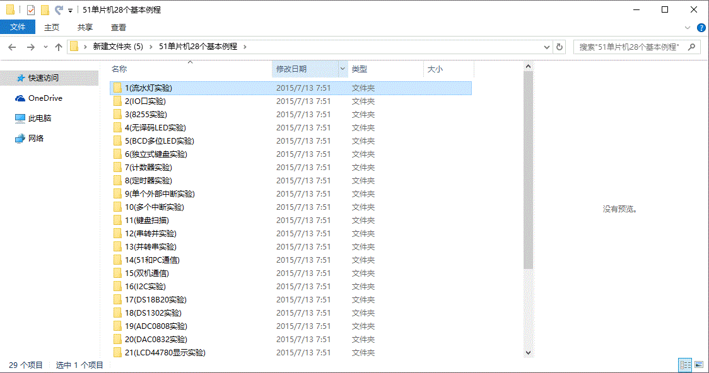The image size is (709, 373).
Task: Click folder icon of 6(独立式键盘实验)
Action: [117, 154]
